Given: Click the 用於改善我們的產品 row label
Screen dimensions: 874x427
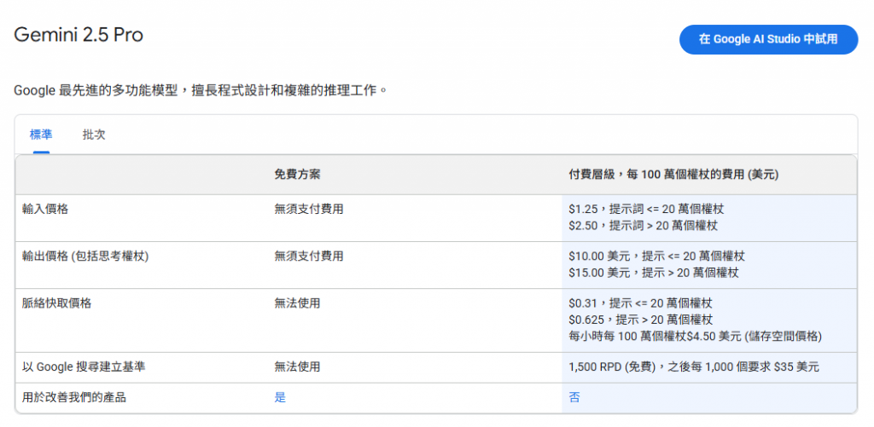Looking at the screenshot, I should (74, 397).
